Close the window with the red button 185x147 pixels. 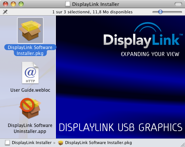click(x=6, y=4)
